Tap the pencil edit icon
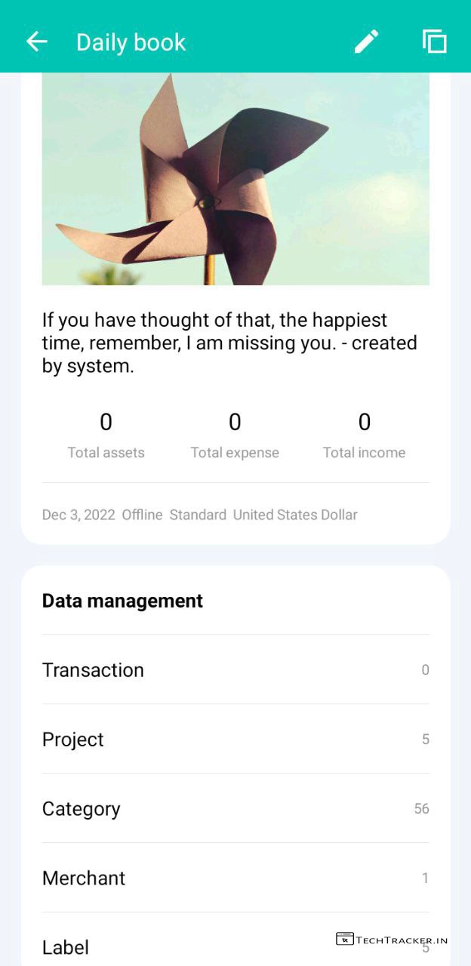The image size is (471, 966). (x=367, y=42)
